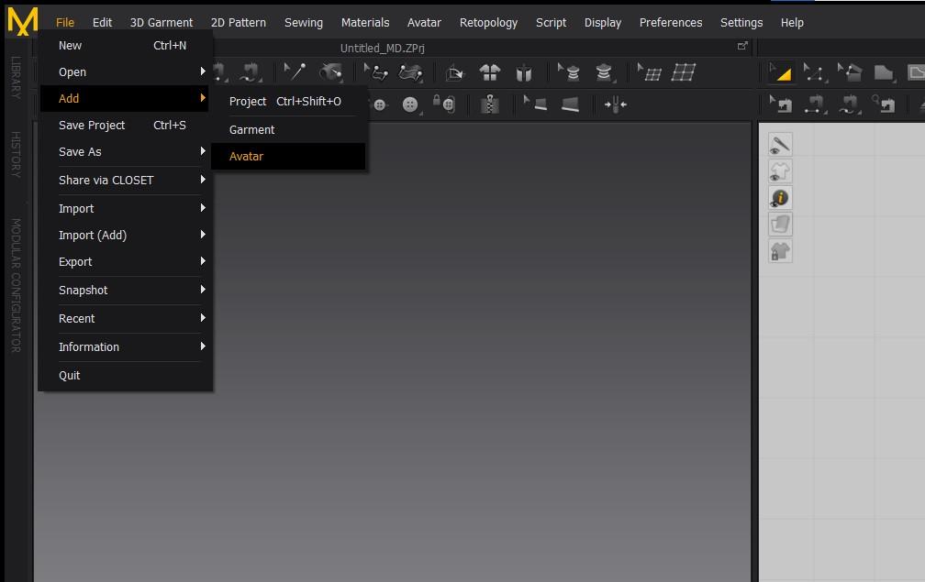Expand the Recent files submenu
The width and height of the screenshot is (925, 582).
pos(125,318)
